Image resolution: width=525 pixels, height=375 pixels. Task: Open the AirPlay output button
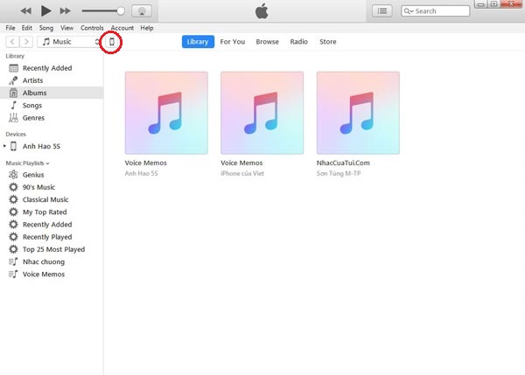142,11
